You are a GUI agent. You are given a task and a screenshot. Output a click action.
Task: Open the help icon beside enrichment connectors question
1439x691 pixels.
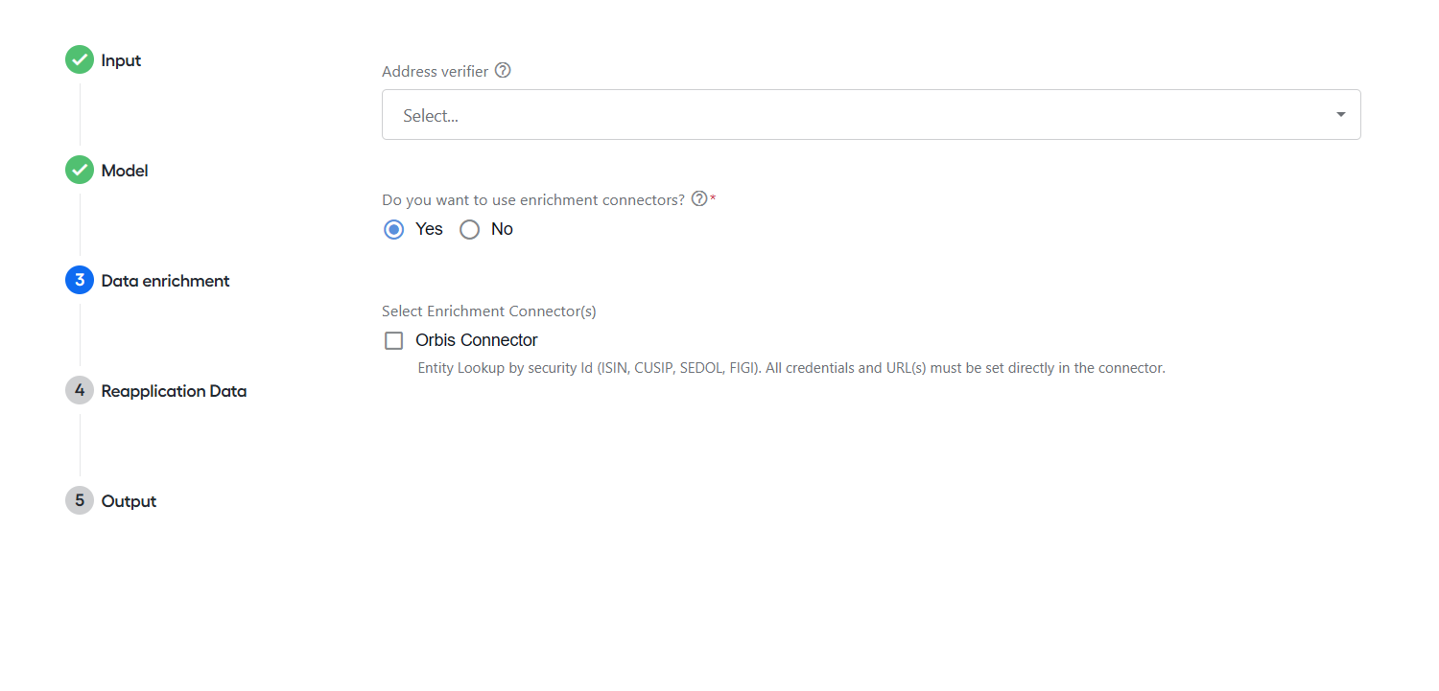tap(699, 198)
